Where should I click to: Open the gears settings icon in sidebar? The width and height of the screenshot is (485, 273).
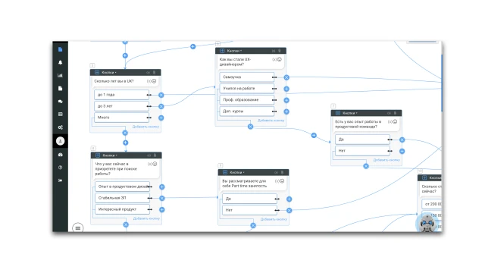click(61, 127)
